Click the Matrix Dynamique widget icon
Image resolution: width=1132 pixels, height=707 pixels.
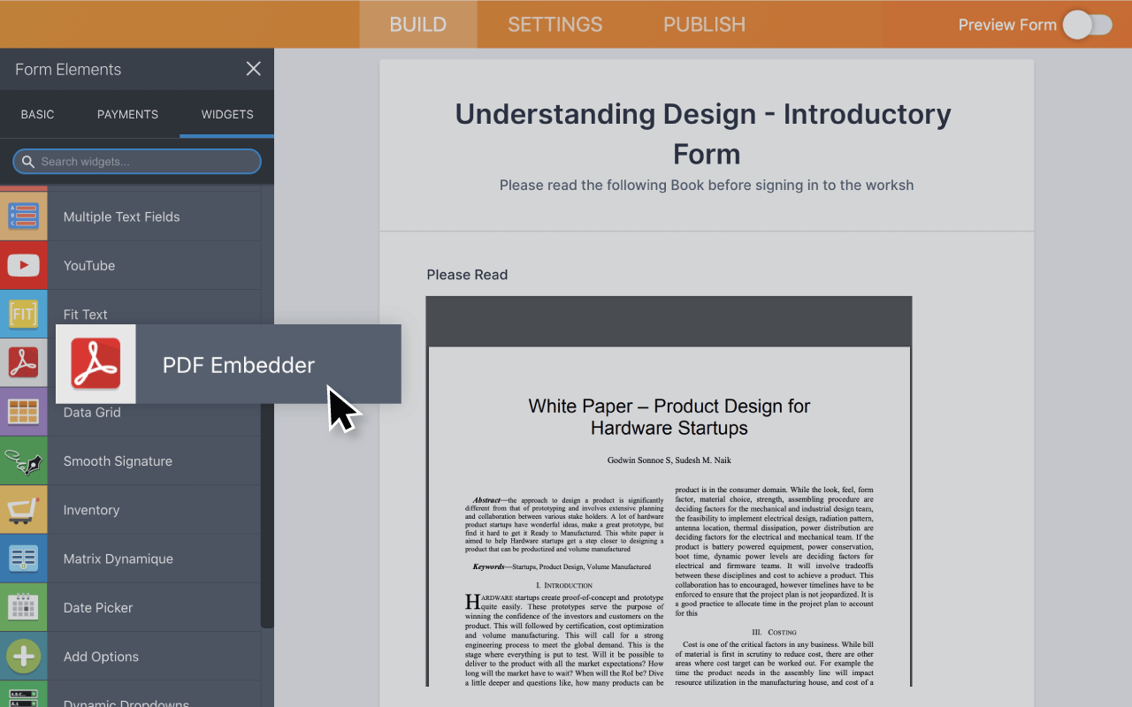coord(24,559)
